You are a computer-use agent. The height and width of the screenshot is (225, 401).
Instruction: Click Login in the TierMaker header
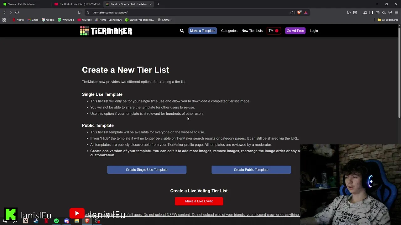314,31
